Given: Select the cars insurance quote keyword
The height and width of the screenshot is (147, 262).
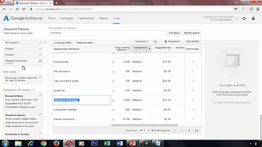Looking at the screenshot, I should coord(66,81).
